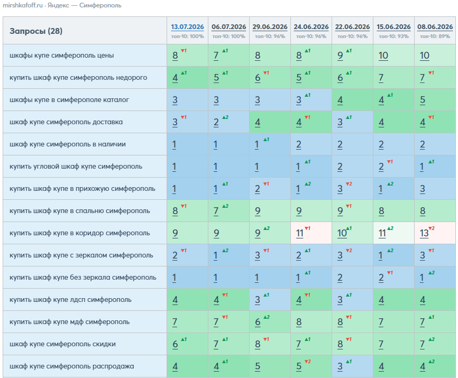The image size is (458, 378).
Task: Select query 'шкафы купе в симферополе каталог'
Action: click(69, 100)
